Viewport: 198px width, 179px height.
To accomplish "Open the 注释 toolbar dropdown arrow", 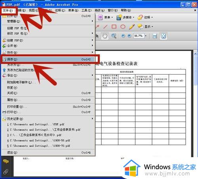I will pyautogui.click(x=152, y=17).
